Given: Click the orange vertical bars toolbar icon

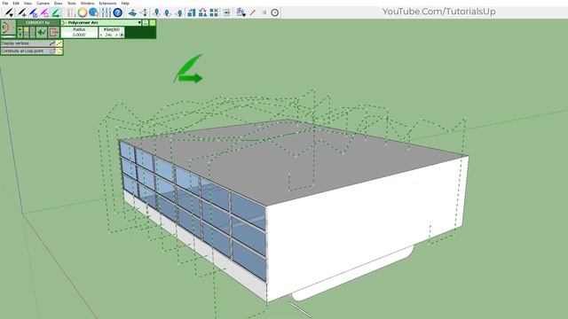Looking at the screenshot, I should coord(71,12).
